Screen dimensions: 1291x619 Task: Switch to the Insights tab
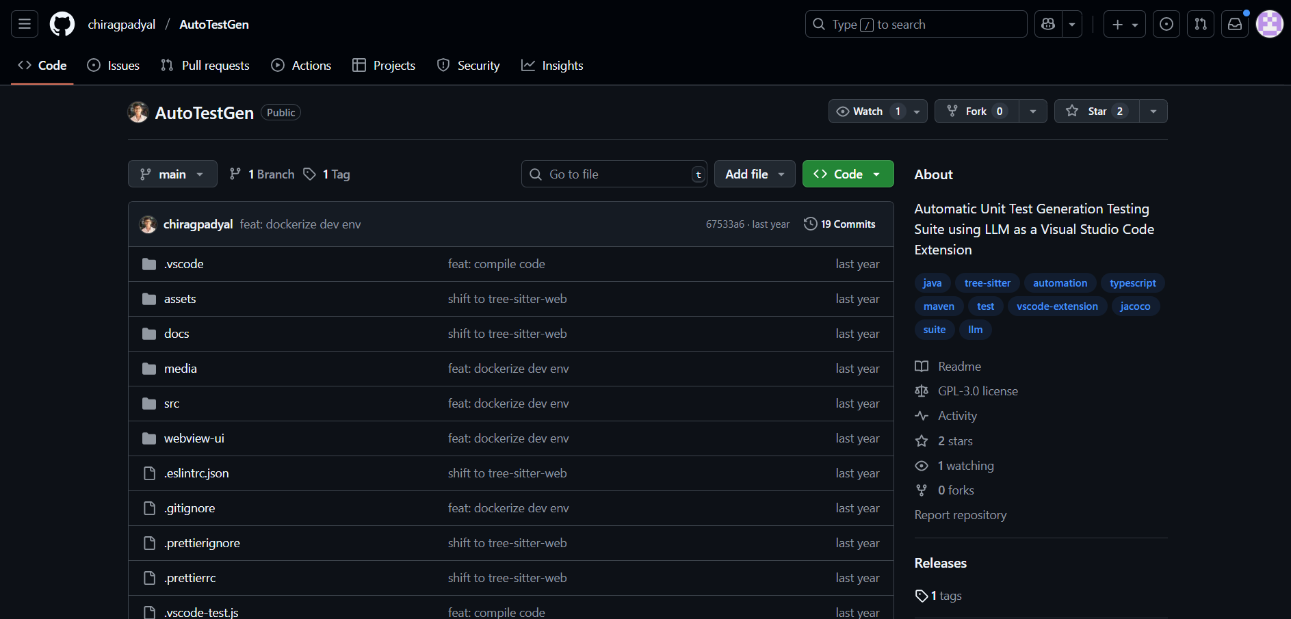coord(552,65)
